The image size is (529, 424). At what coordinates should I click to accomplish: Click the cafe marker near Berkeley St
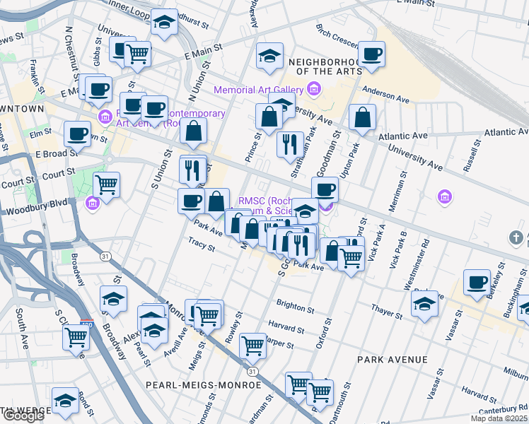point(477,284)
